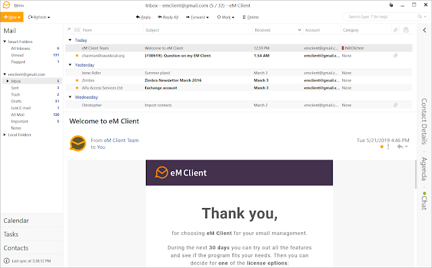Toggle unread dot on Zimbra message
The image size is (432, 268).
pos(77,80)
